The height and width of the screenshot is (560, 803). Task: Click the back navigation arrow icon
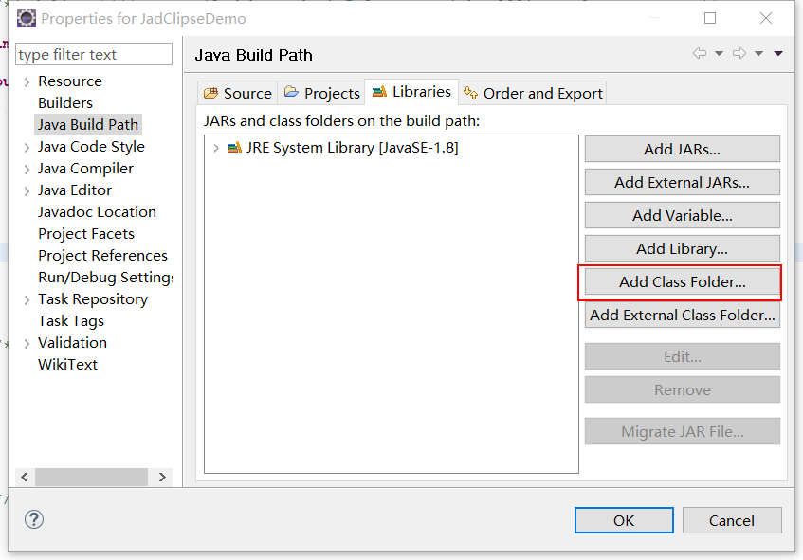(x=700, y=53)
